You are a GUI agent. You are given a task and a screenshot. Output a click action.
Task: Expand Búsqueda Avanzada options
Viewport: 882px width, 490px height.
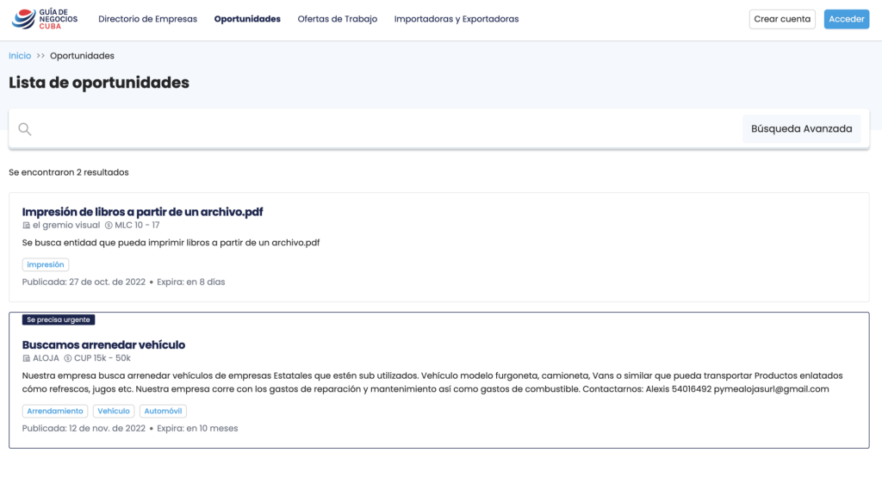click(x=801, y=129)
